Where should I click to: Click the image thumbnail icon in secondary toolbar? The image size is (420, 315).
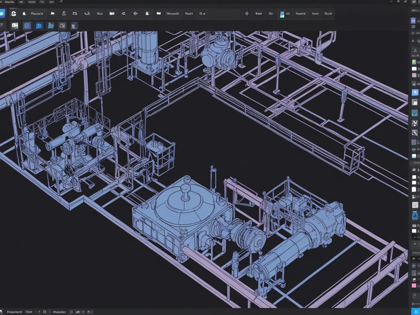point(15,25)
